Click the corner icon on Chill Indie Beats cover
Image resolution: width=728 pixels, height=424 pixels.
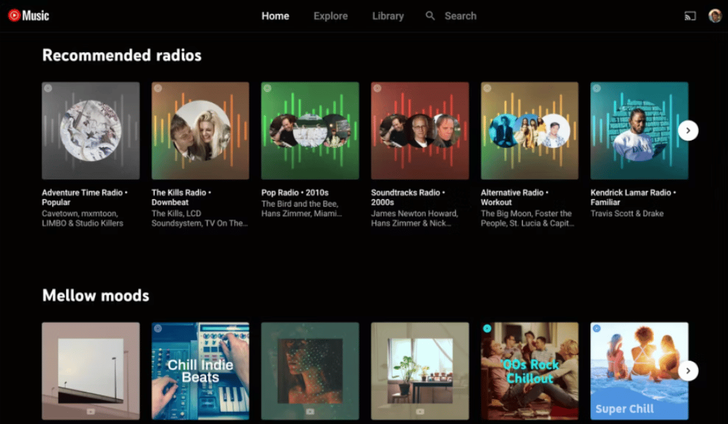pyautogui.click(x=158, y=328)
